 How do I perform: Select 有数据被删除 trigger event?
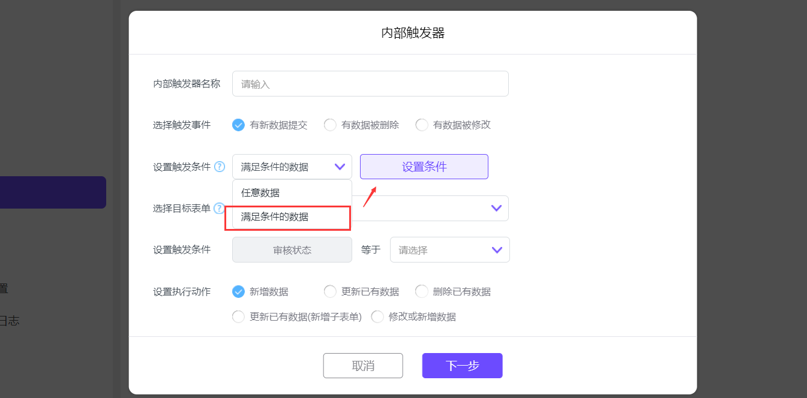pyautogui.click(x=330, y=125)
